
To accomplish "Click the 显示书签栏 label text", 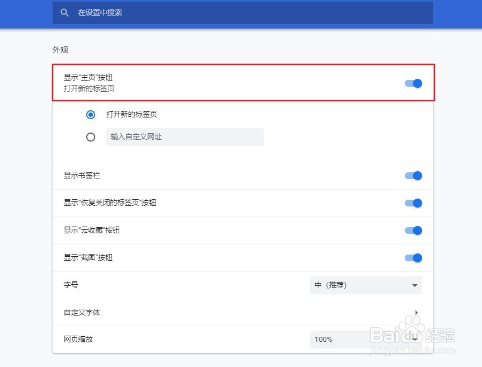I will (82, 176).
